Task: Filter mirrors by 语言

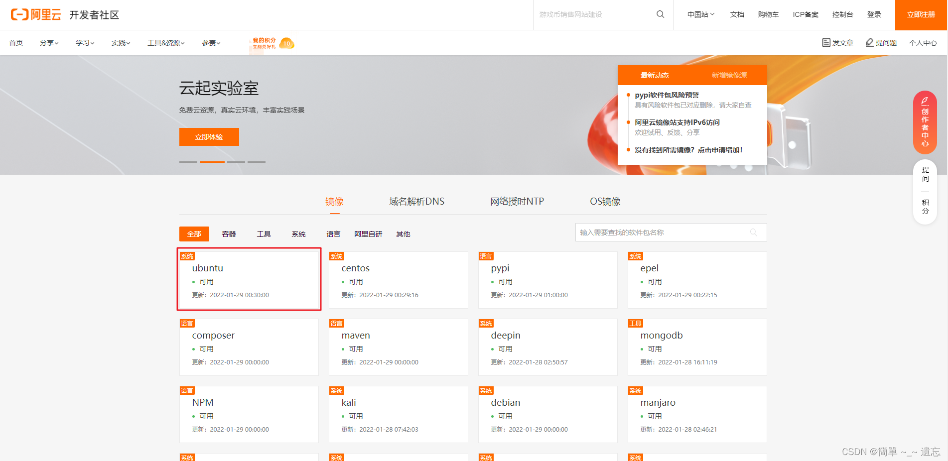Action: pyautogui.click(x=334, y=234)
